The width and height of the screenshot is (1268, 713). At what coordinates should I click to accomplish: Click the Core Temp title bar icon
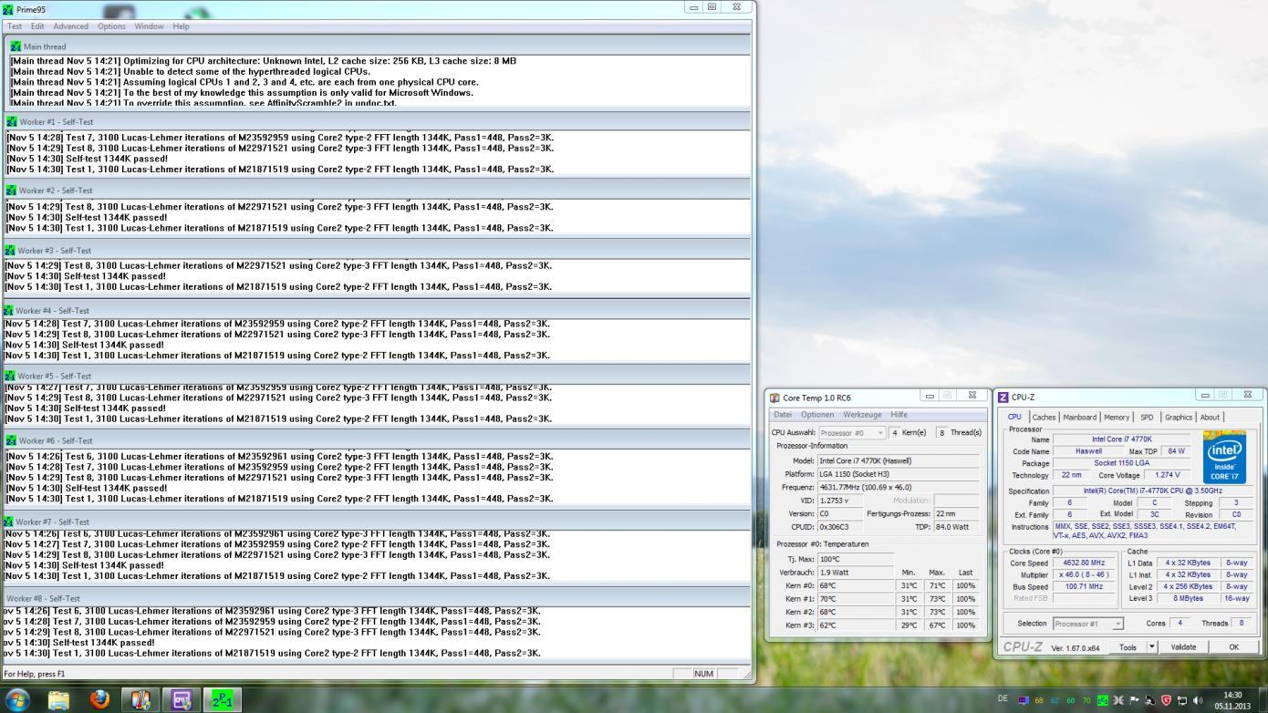pyautogui.click(x=774, y=398)
